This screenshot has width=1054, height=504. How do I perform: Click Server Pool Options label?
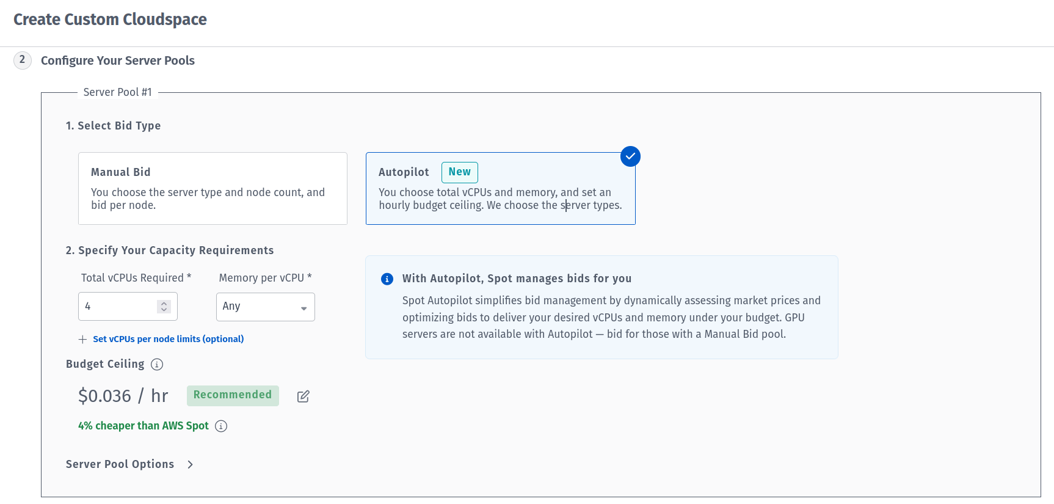tap(120, 464)
